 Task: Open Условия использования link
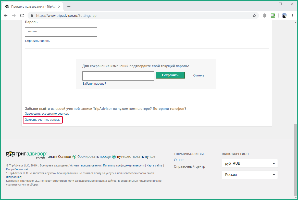click(85, 165)
